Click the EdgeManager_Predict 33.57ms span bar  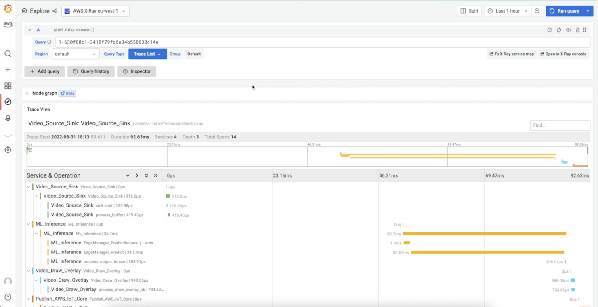tap(487, 252)
